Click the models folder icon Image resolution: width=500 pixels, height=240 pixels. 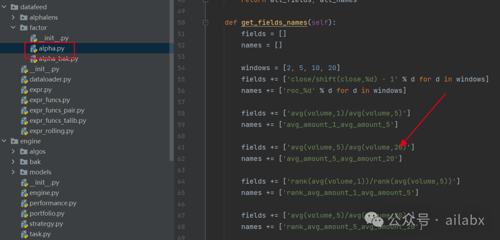[24, 172]
